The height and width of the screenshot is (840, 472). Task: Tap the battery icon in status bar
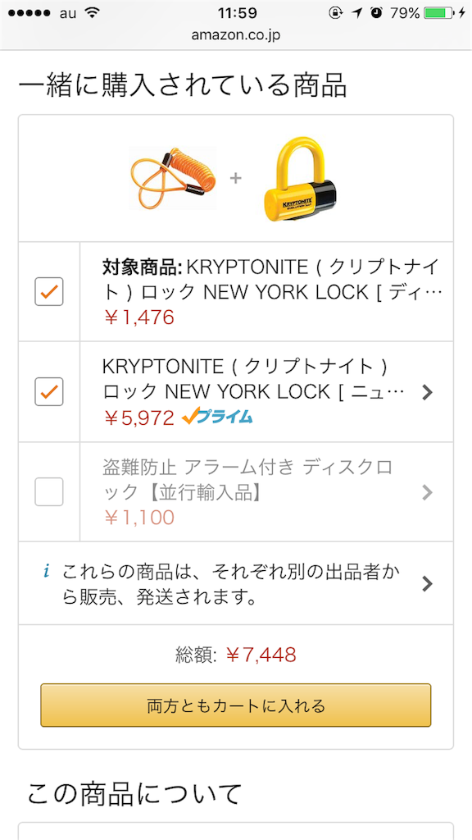tap(439, 13)
